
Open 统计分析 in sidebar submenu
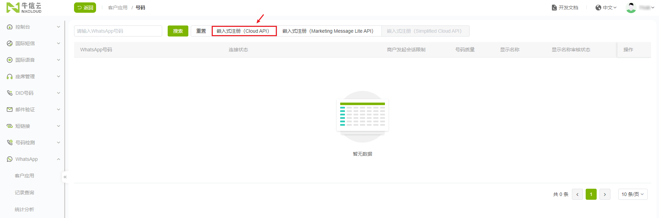tap(24, 209)
